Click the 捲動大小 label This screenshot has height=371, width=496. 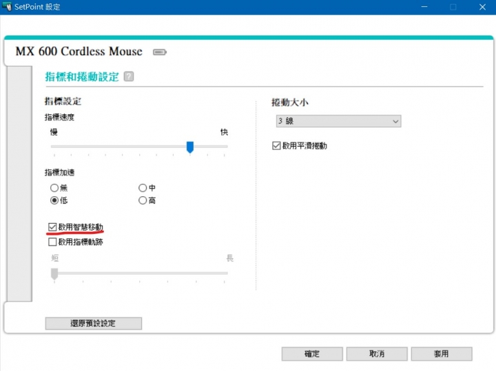click(x=290, y=103)
